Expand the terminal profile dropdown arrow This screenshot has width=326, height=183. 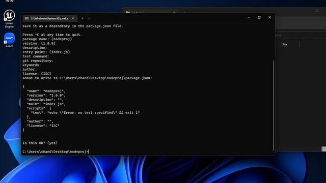89,18
